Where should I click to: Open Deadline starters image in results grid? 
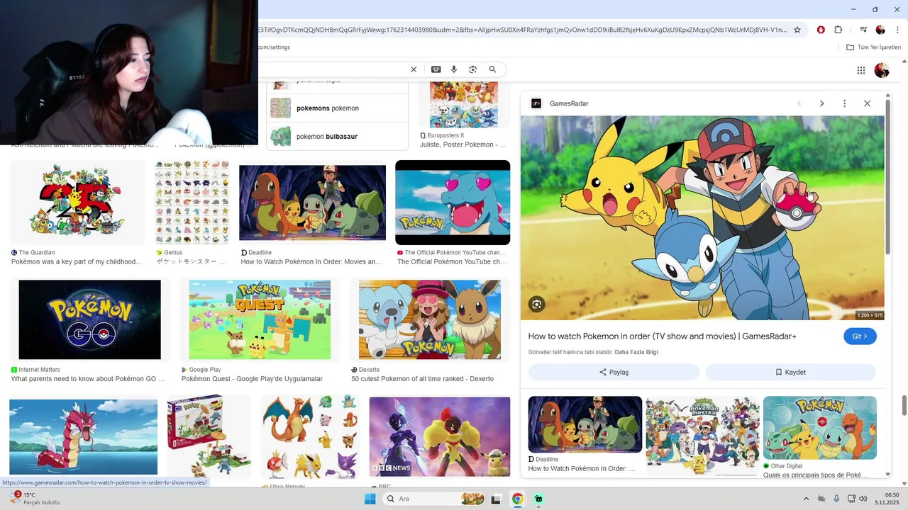312,203
